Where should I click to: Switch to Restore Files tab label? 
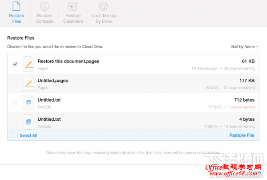16,18
